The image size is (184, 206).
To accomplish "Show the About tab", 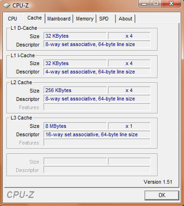I will pos(126,19).
